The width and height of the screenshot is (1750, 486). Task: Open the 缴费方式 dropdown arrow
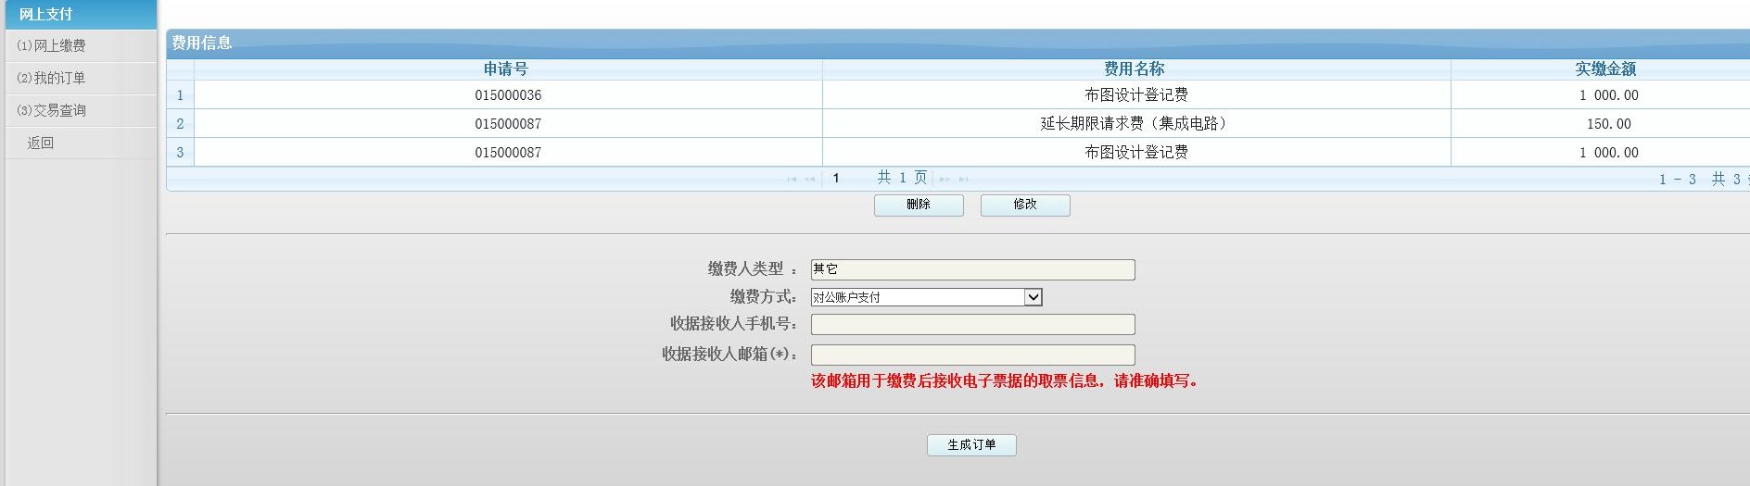tap(1034, 297)
